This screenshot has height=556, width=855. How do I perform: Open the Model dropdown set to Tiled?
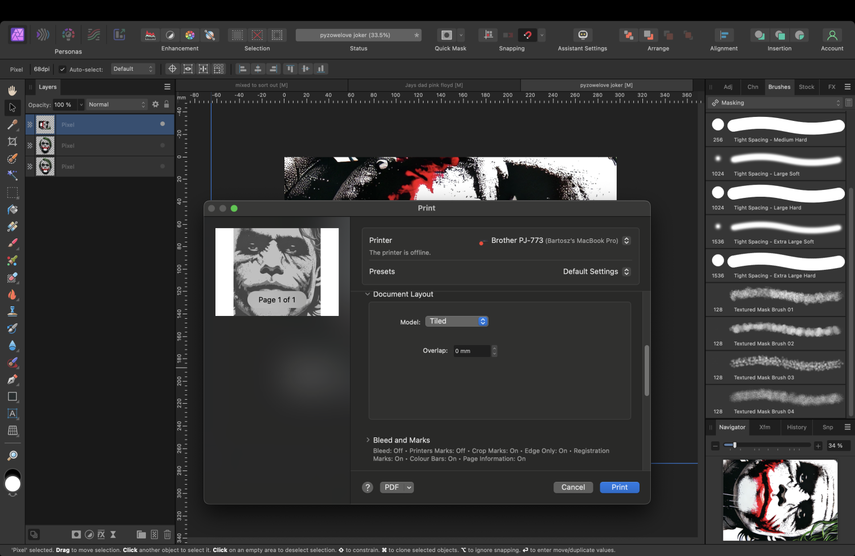click(457, 322)
